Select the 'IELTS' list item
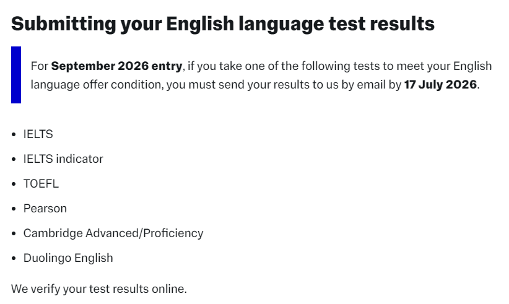509x304 pixels. click(38, 134)
